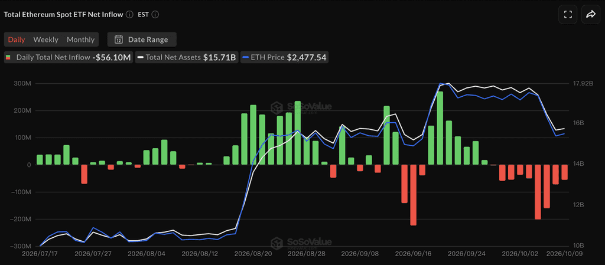Toggle Total Net Assets legend series
This screenshot has height=265, width=605.
pos(186,57)
